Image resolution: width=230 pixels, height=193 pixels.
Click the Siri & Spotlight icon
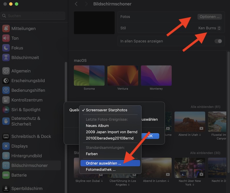point(6,110)
